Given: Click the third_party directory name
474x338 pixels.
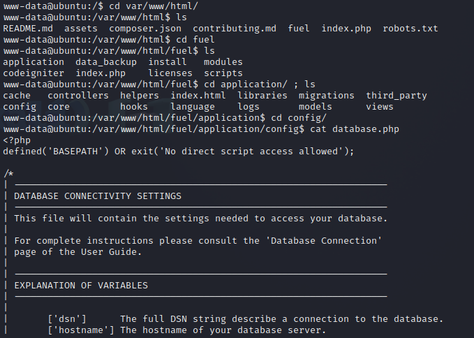Looking at the screenshot, I should 397,96.
